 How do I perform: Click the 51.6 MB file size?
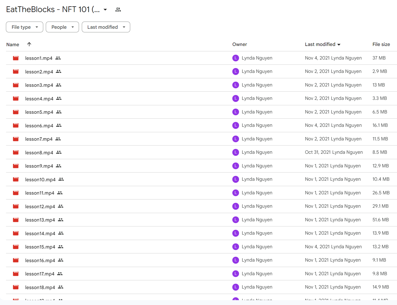[381, 220]
